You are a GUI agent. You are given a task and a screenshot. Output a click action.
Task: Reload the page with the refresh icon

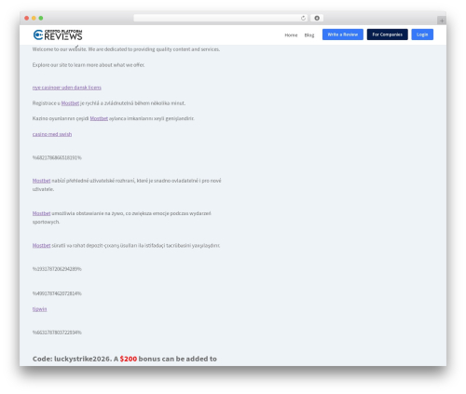pos(303,18)
